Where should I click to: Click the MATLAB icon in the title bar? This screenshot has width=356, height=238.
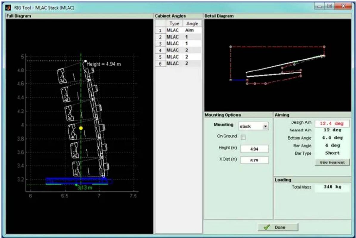point(8,7)
